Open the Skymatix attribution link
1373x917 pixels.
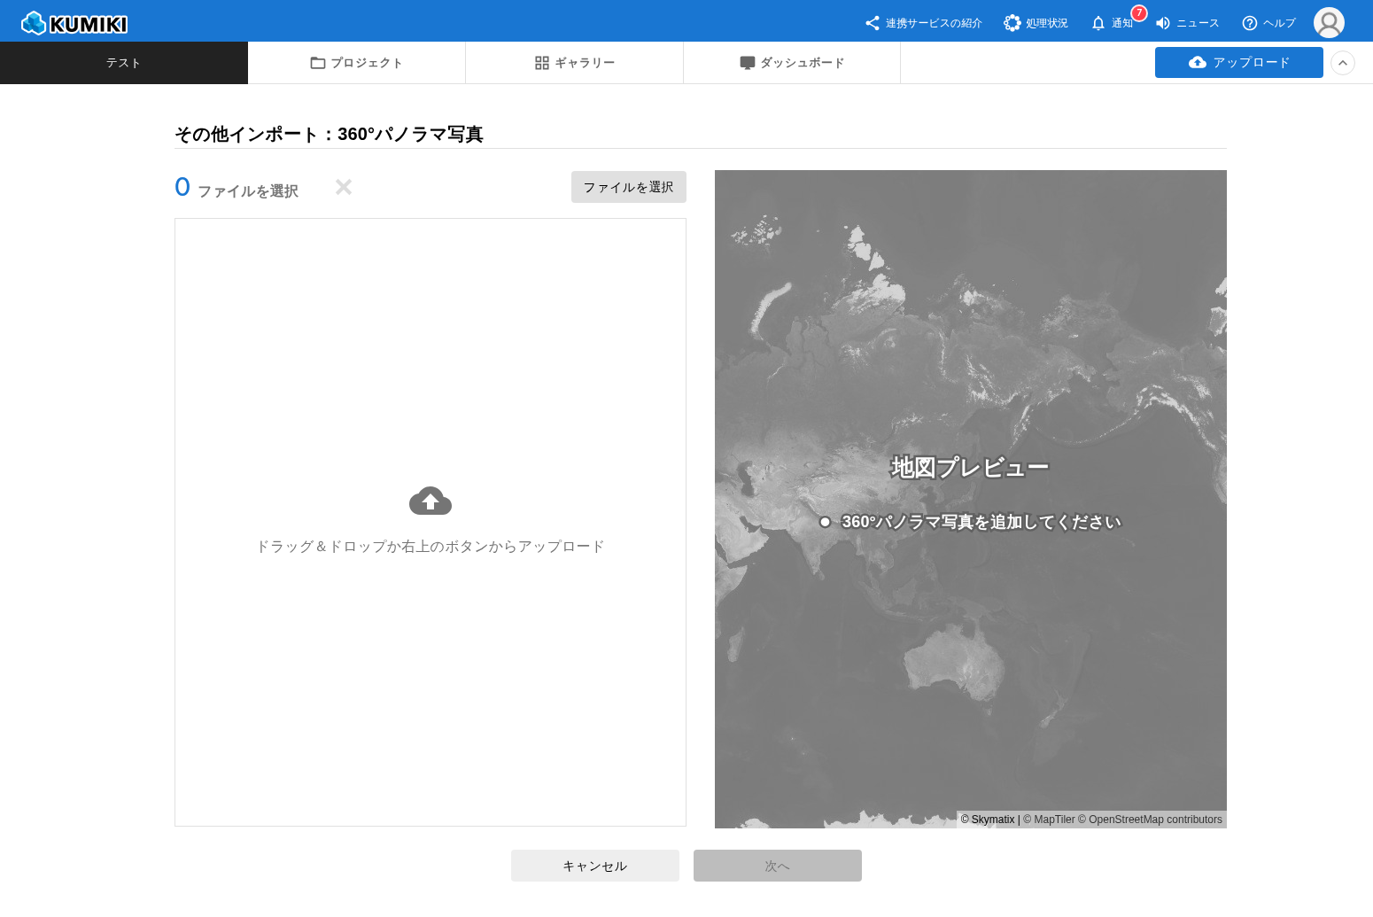992,820
